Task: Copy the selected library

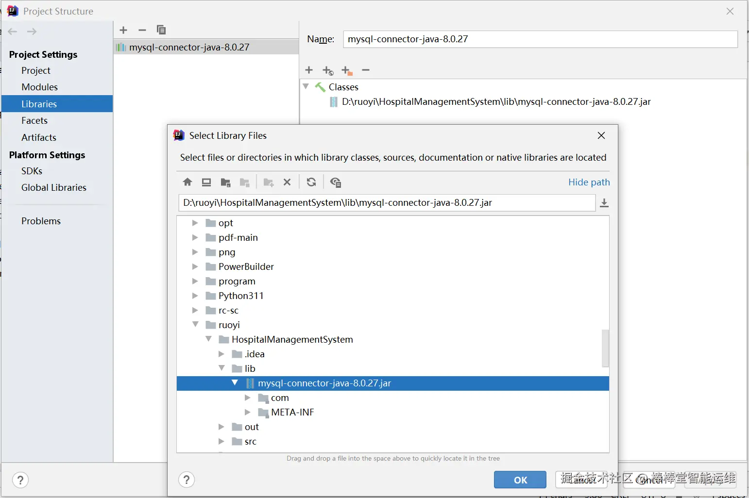Action: [x=161, y=30]
